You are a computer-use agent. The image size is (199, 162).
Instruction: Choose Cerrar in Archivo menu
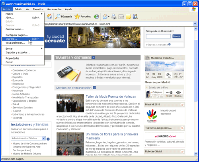[x=23, y=62]
